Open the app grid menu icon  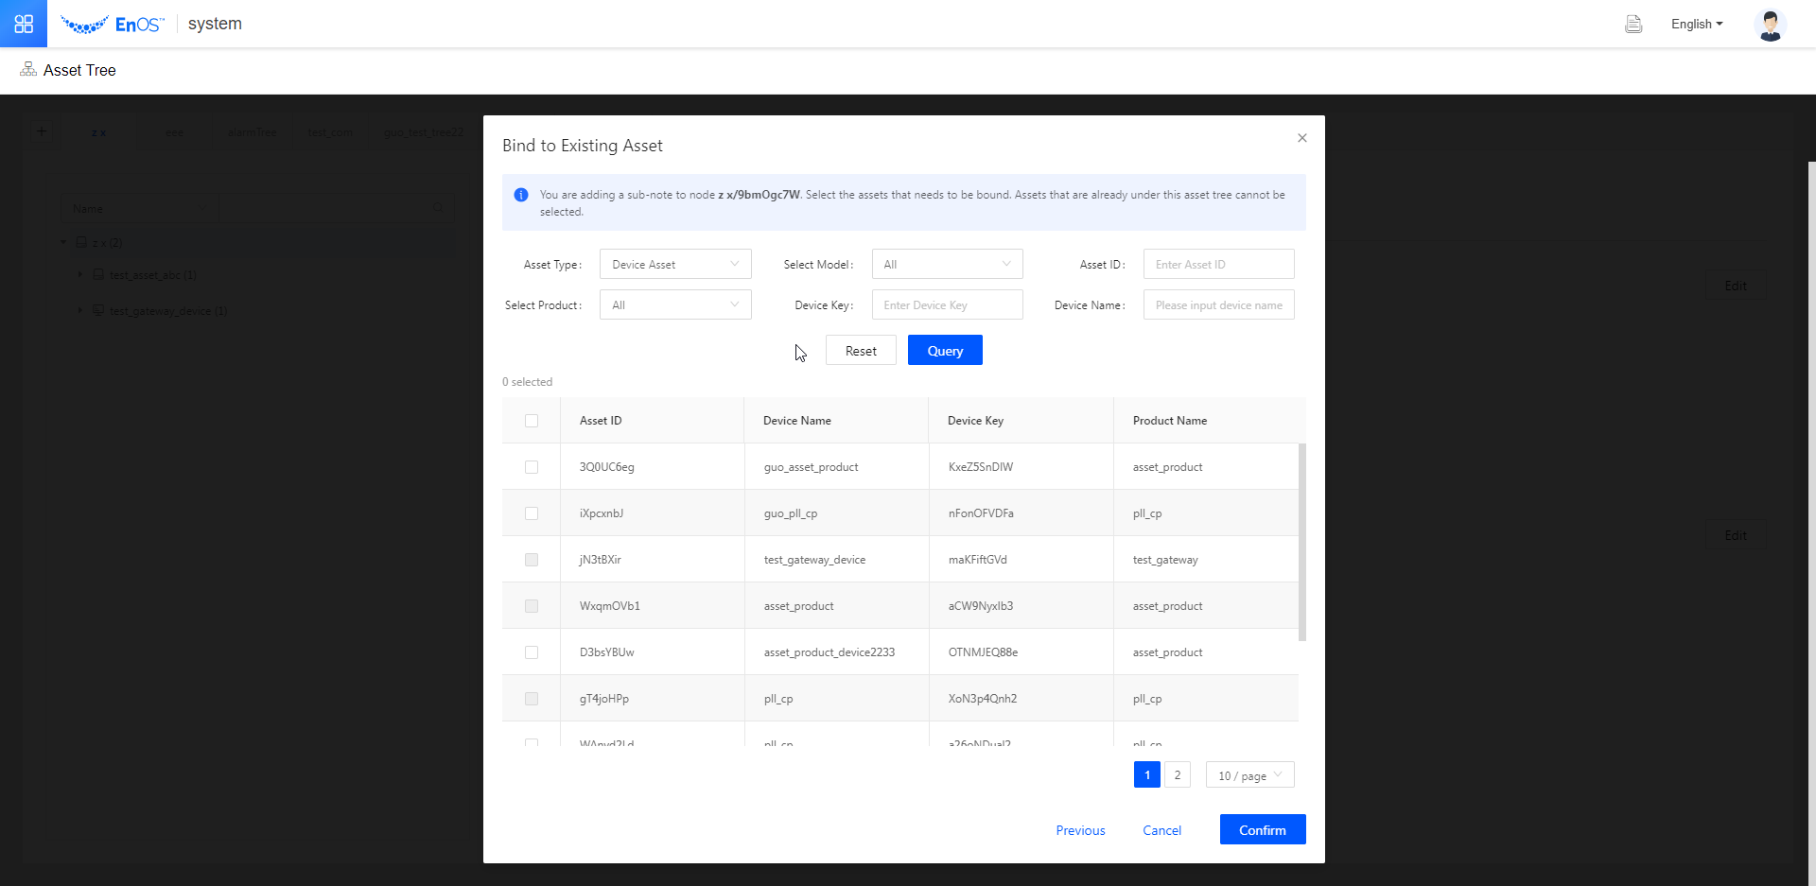(24, 24)
